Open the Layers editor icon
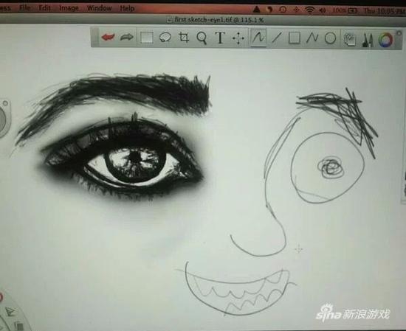 pos(350,39)
